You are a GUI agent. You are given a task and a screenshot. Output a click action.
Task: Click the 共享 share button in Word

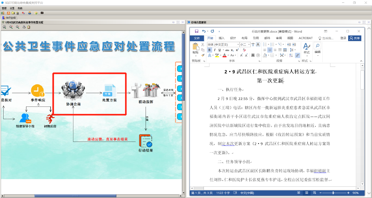point(354,38)
